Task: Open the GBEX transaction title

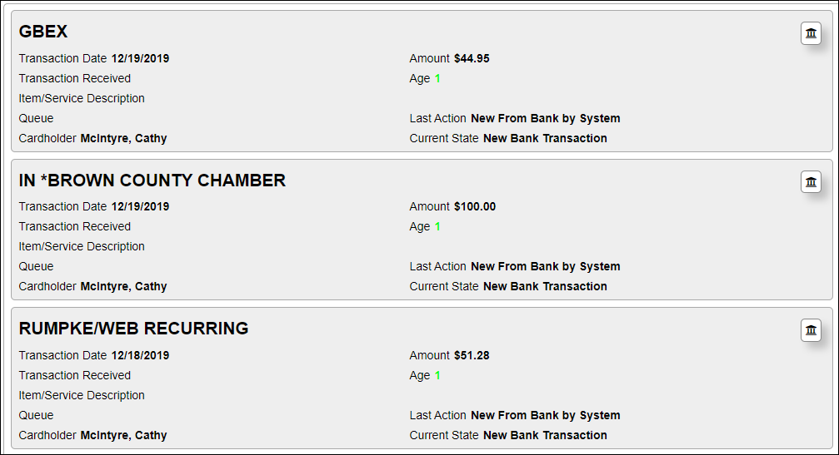Action: [43, 32]
